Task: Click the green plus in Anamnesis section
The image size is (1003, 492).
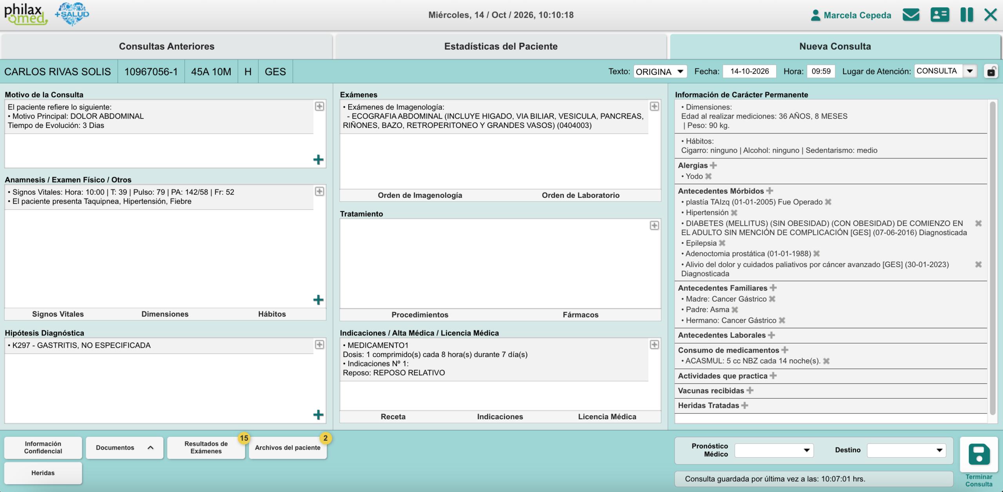Action: (x=318, y=300)
